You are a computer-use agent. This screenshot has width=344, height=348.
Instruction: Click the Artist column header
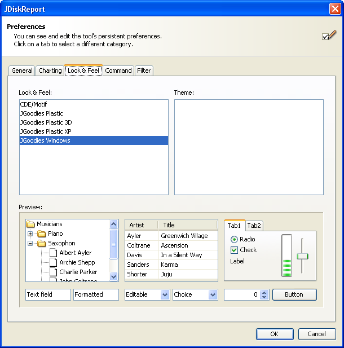142,225
